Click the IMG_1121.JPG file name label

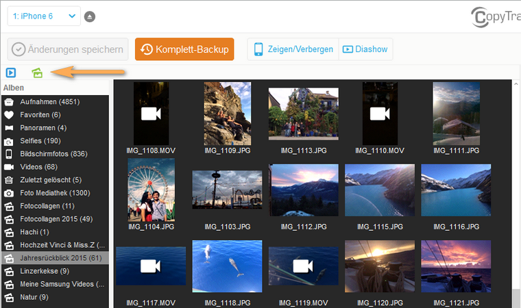[x=456, y=303]
